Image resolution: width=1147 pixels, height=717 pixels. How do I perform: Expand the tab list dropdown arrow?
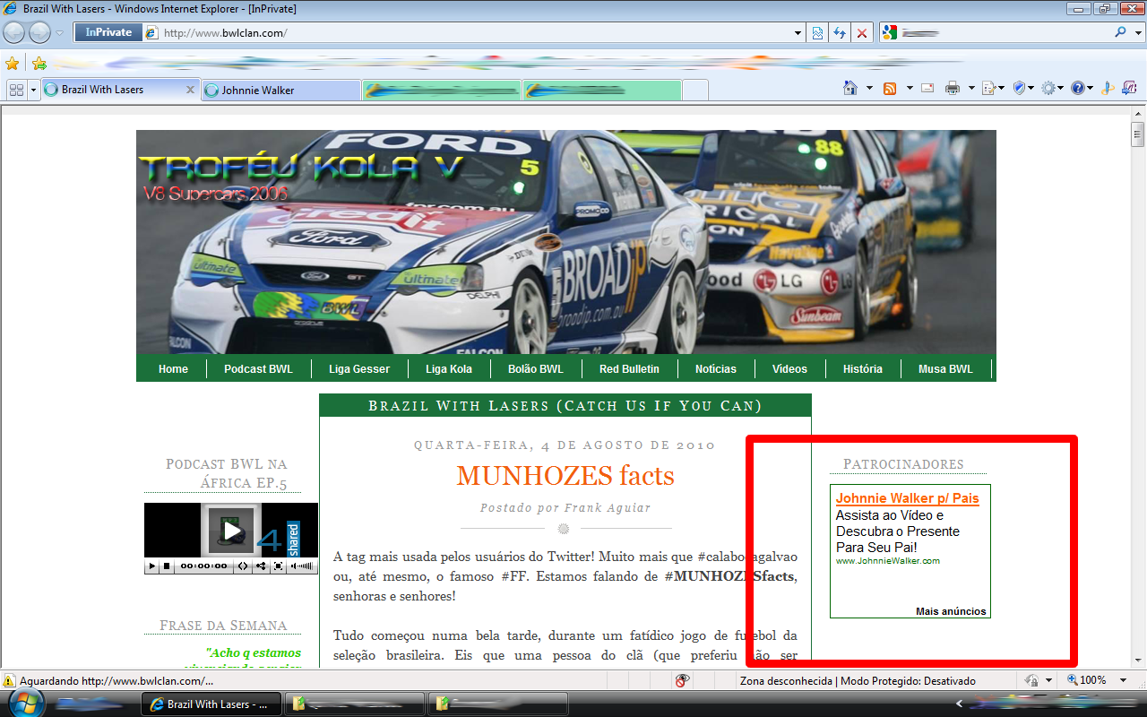pos(33,90)
